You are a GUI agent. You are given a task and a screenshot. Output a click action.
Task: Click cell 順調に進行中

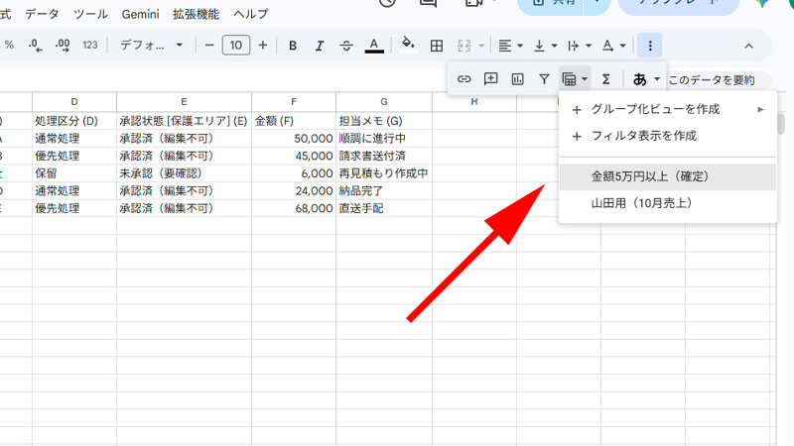384,139
